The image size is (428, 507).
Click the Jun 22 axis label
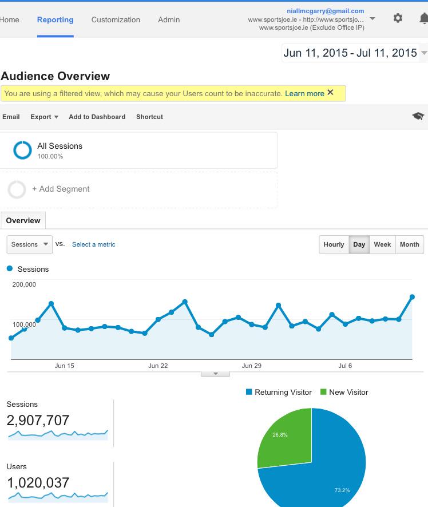point(158,366)
